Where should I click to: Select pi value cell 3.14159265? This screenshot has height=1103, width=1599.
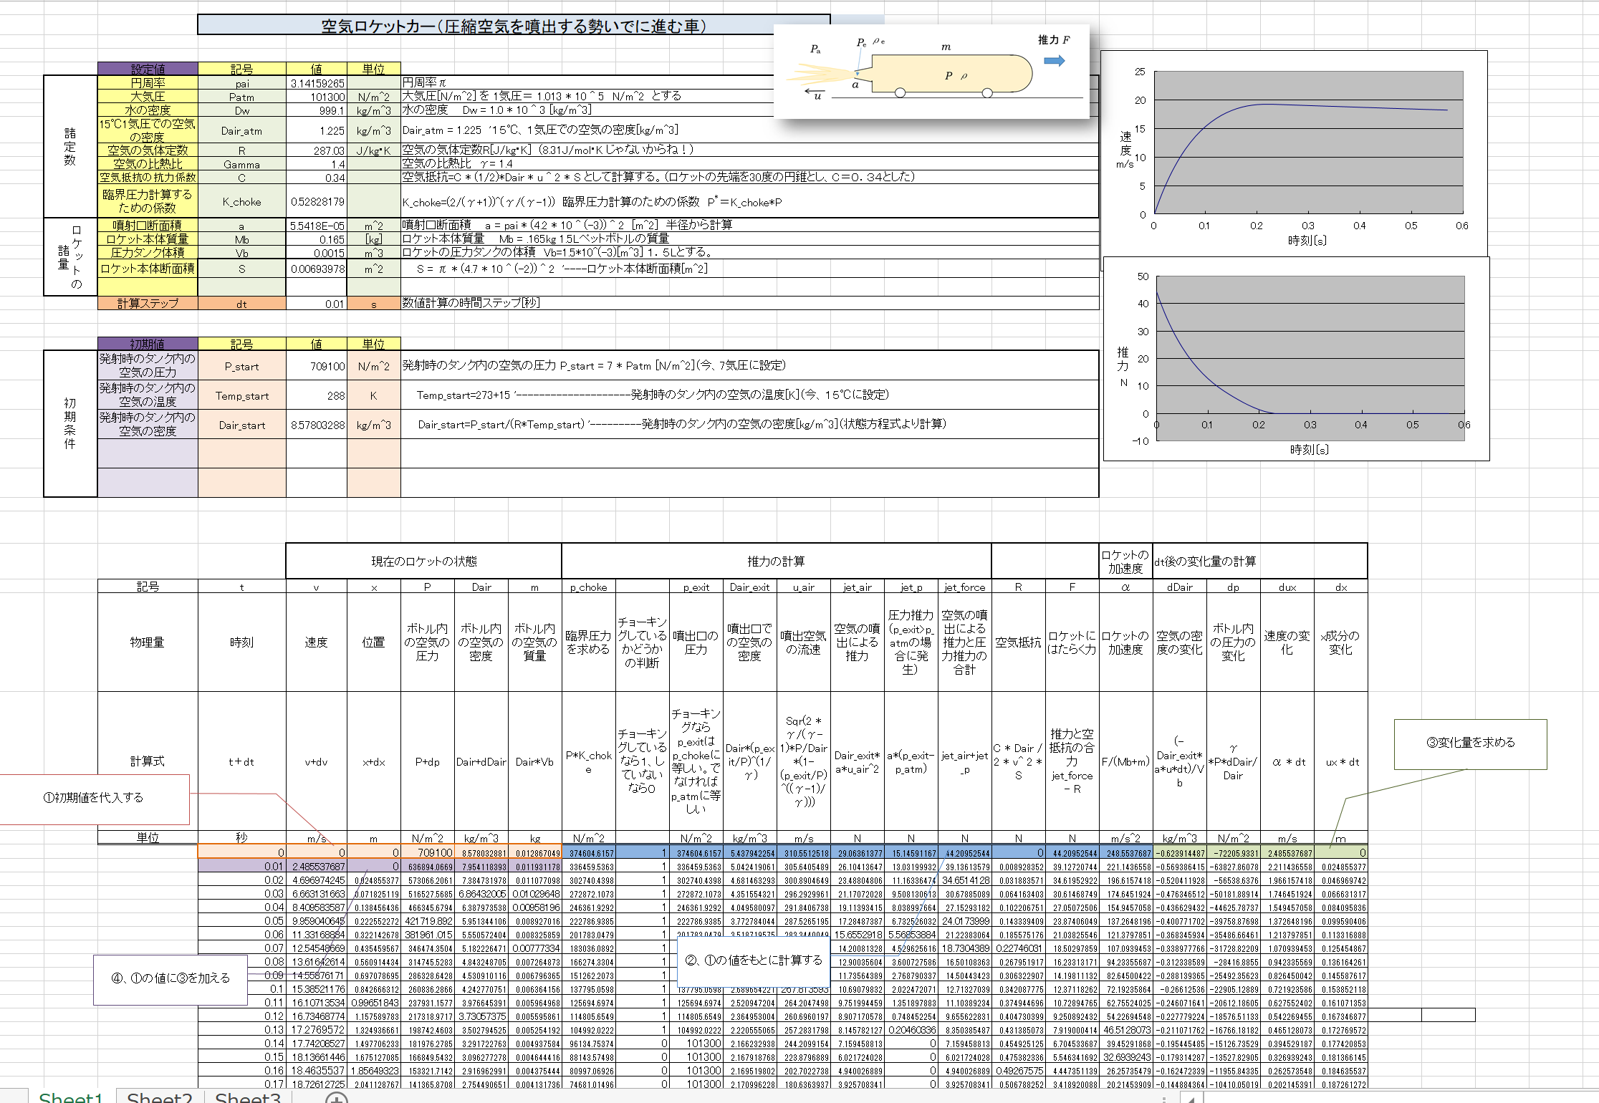(x=317, y=83)
